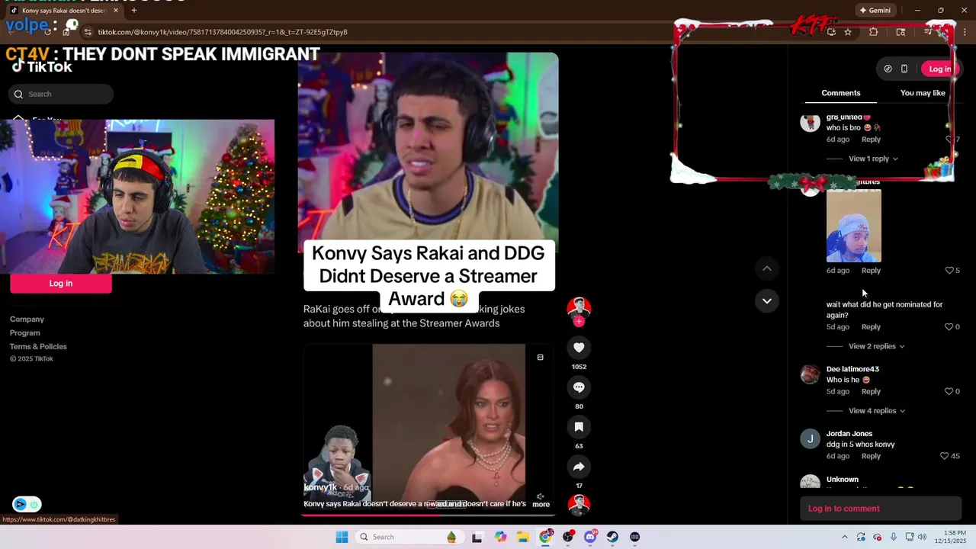Image resolution: width=976 pixels, height=549 pixels.
Task: Open the Windows Start menu
Action: [x=342, y=537]
